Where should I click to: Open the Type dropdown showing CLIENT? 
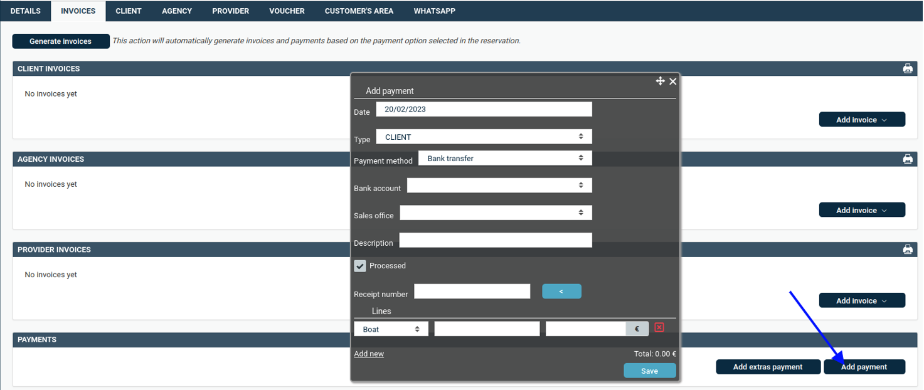coord(484,137)
